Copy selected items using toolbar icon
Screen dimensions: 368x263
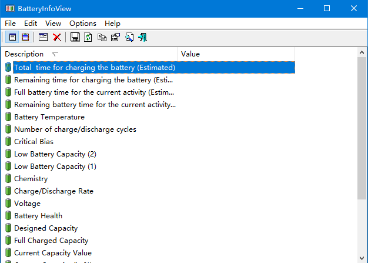coord(102,38)
